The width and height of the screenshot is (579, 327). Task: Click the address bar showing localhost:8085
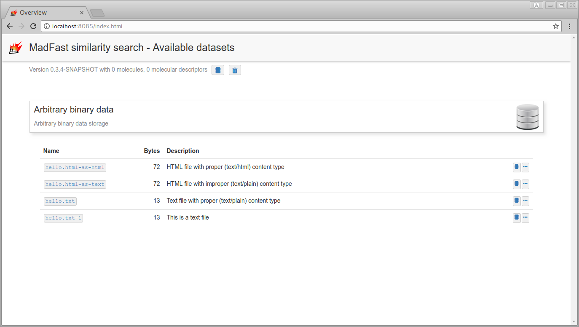click(295, 26)
